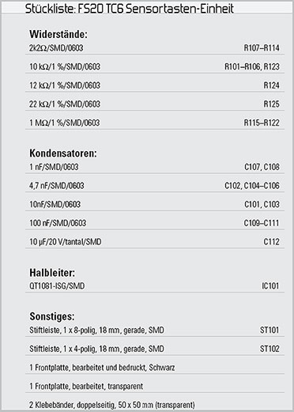This screenshot has width=294, height=412.
Task: Click the Sonstiges section heading
Action: pos(52,316)
